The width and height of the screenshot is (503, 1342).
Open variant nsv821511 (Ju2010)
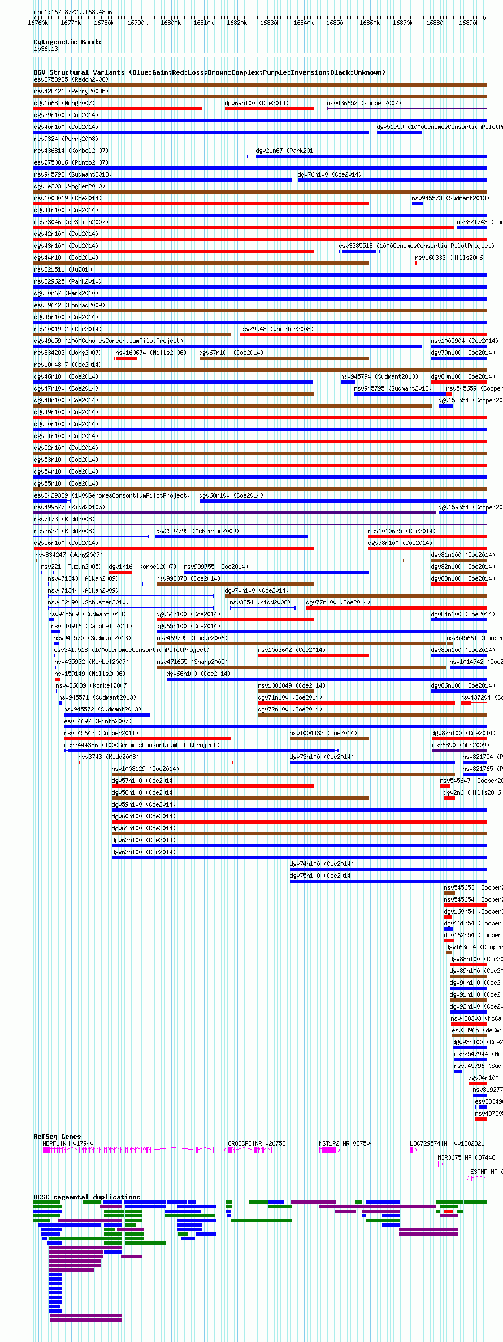[x=64, y=269]
